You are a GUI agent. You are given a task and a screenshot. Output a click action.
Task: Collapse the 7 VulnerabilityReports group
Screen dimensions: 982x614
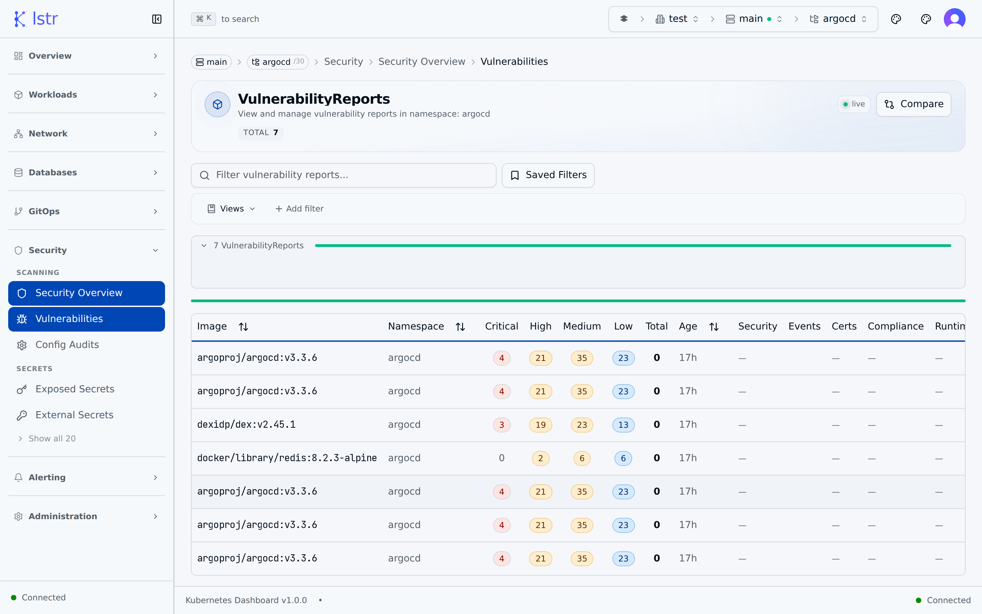(x=204, y=246)
